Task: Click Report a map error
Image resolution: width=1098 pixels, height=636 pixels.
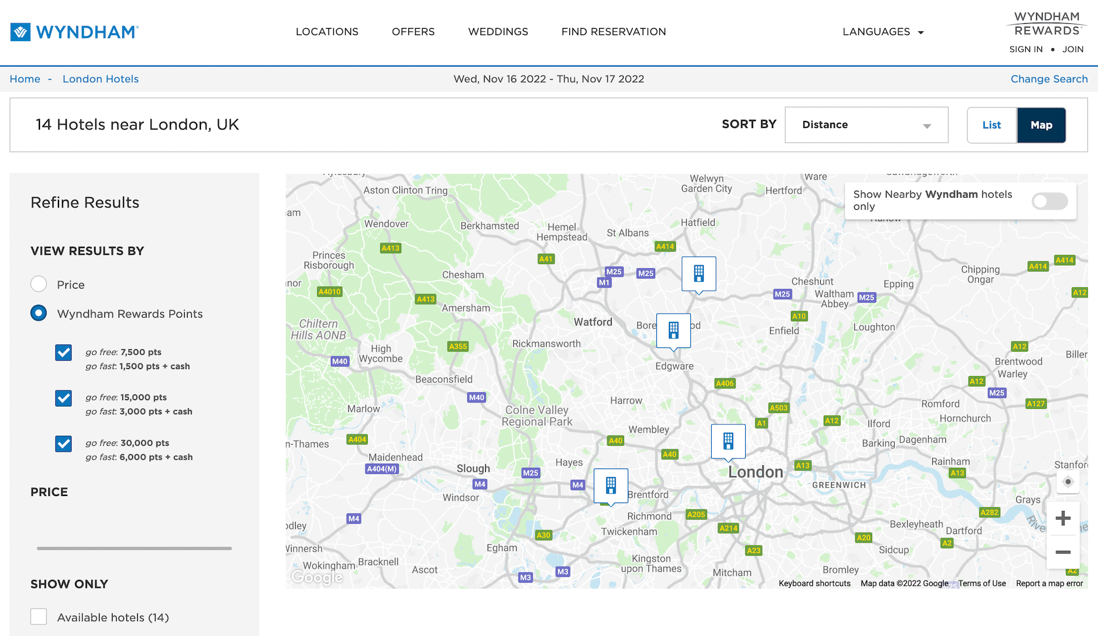Action: click(x=1049, y=584)
